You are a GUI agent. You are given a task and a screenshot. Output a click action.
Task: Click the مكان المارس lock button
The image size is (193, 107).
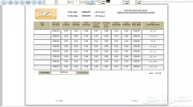pos(91,2)
